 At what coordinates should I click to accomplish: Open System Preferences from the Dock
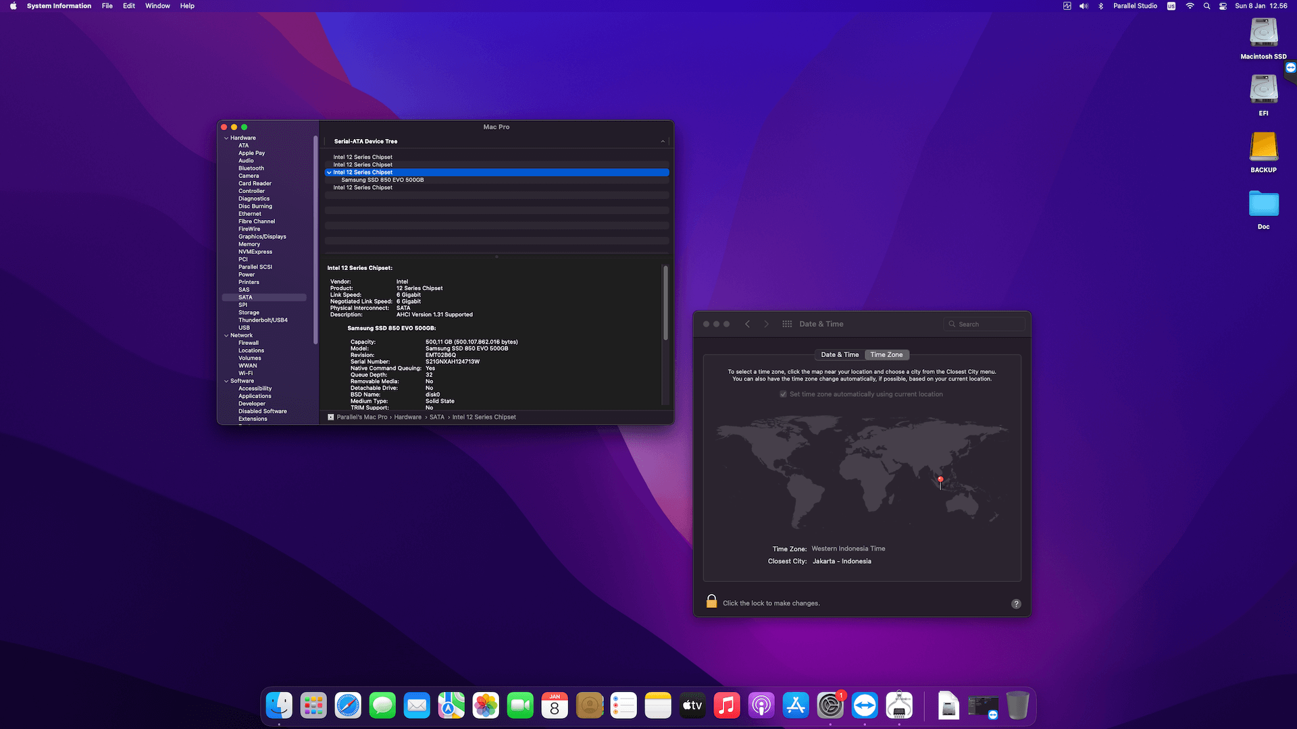(830, 705)
